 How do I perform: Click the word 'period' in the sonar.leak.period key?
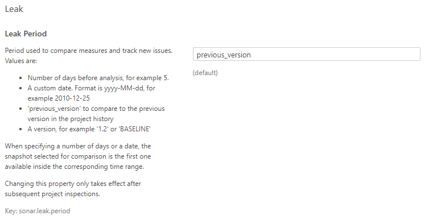pos(62,211)
